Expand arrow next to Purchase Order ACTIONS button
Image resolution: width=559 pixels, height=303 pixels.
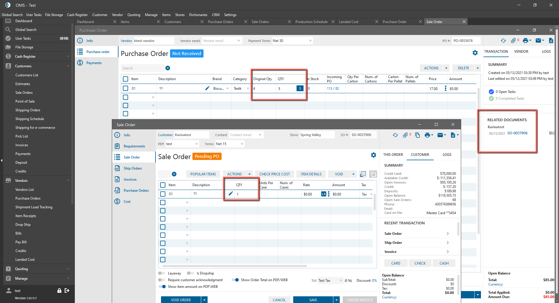[446, 68]
